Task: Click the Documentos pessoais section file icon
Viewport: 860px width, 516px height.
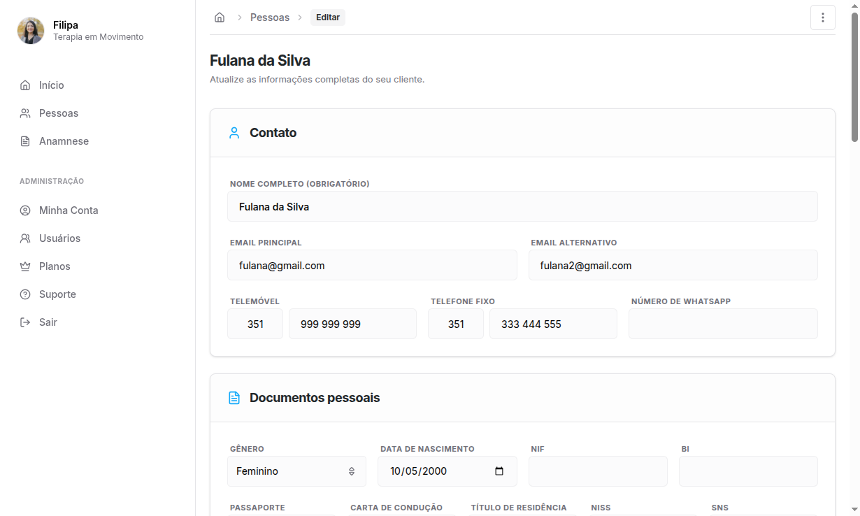Action: pos(234,398)
